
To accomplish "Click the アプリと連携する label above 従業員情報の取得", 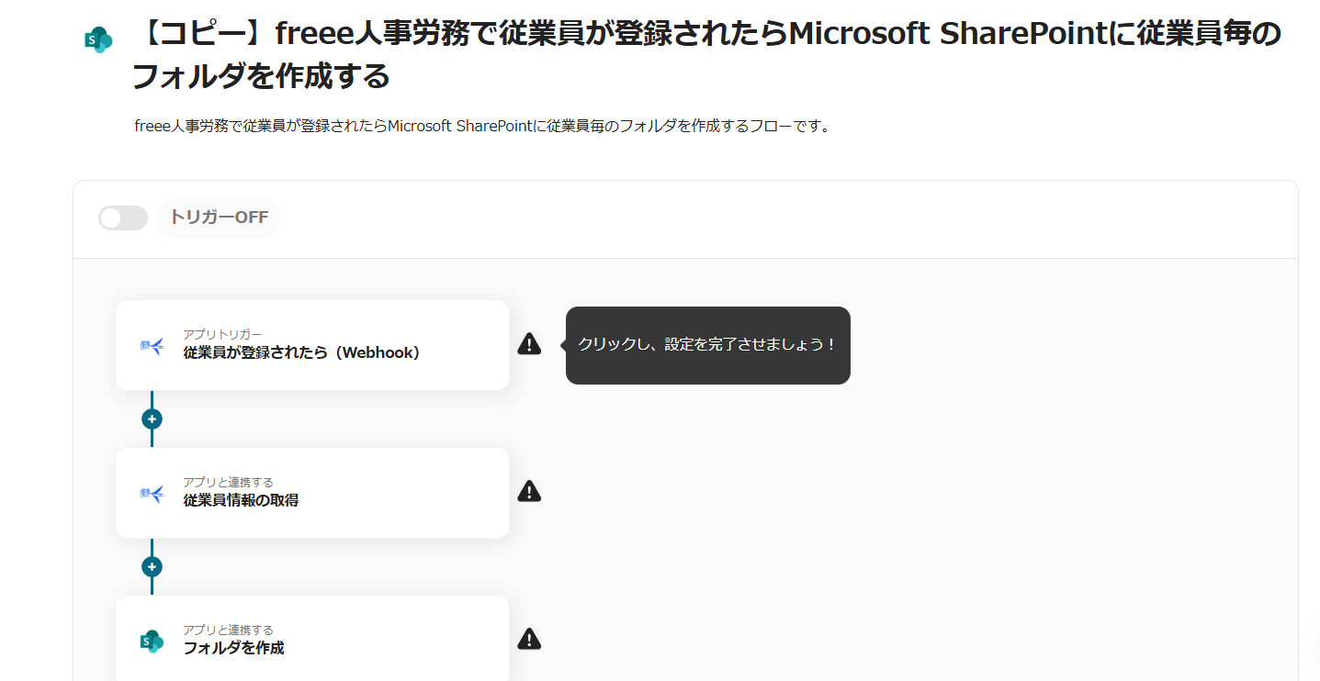I will (x=228, y=482).
